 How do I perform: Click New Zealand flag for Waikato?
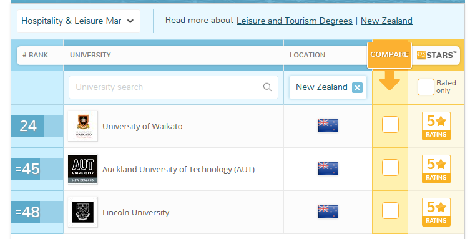pyautogui.click(x=328, y=126)
